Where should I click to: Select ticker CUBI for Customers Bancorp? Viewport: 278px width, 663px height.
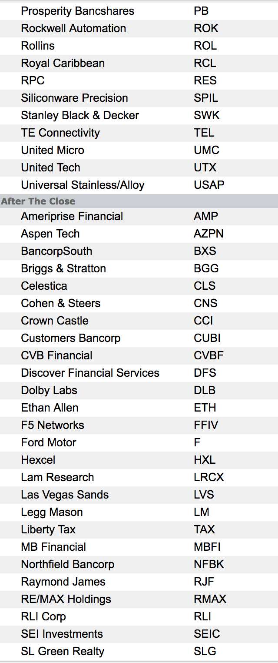click(207, 338)
